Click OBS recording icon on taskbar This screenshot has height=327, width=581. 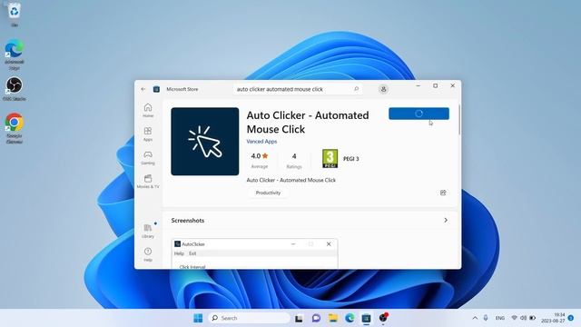tap(383, 318)
